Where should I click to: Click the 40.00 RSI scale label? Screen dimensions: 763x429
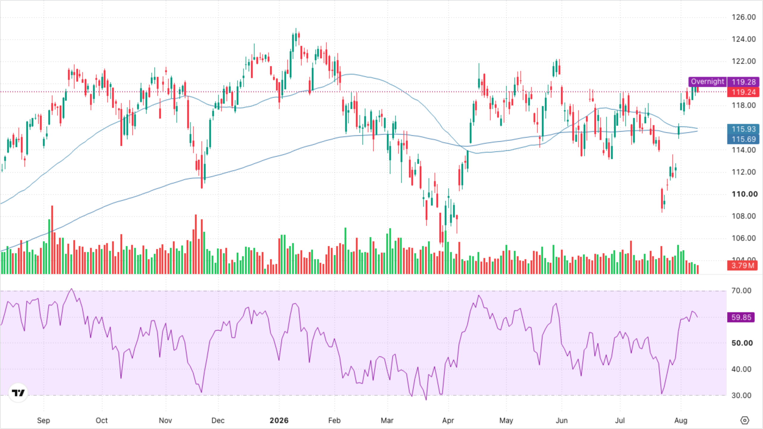click(x=741, y=369)
